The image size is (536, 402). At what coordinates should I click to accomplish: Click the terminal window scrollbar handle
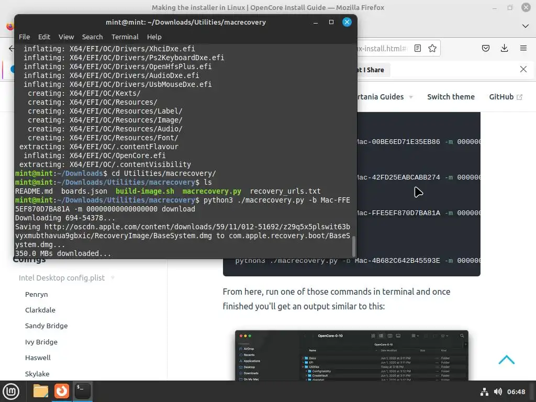click(x=354, y=246)
